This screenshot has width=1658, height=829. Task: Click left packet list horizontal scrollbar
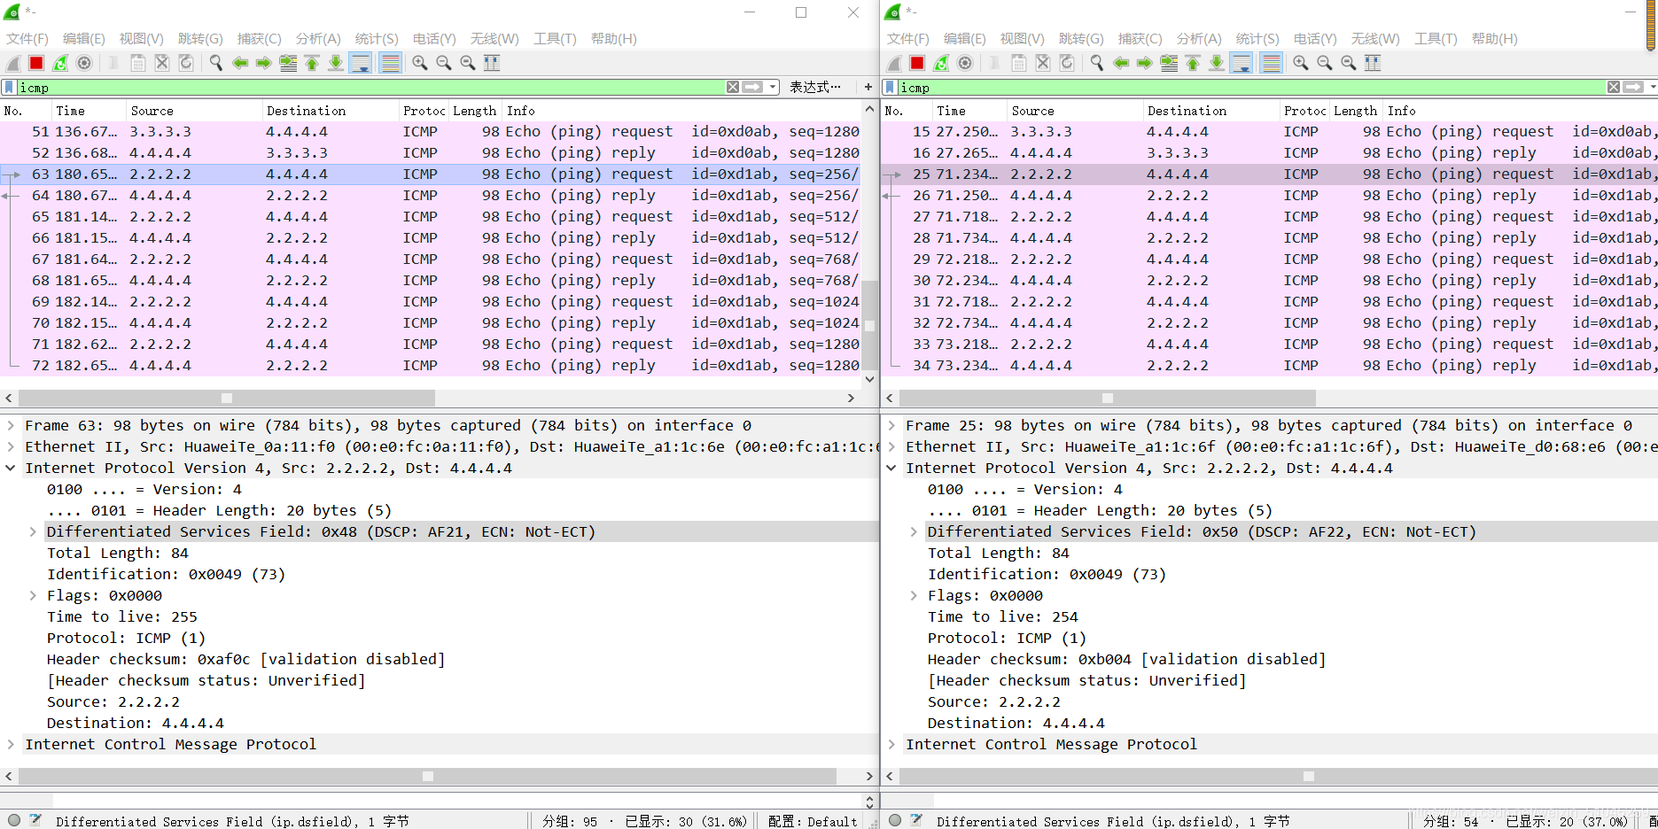point(227,399)
